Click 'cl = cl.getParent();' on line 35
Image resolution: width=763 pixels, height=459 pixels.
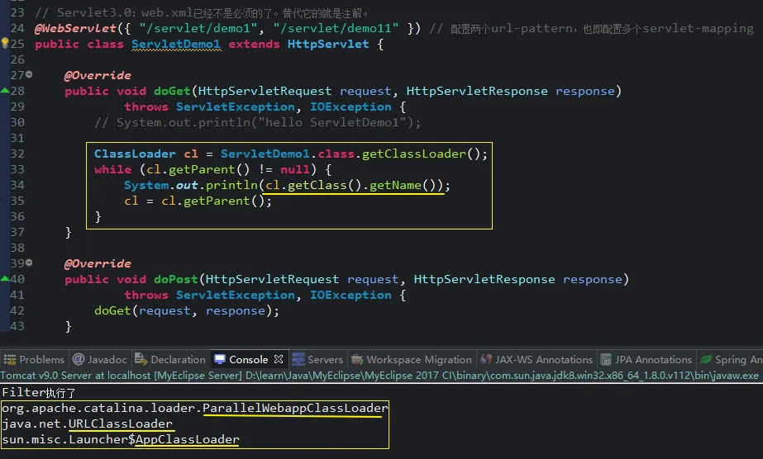pyautogui.click(x=198, y=201)
